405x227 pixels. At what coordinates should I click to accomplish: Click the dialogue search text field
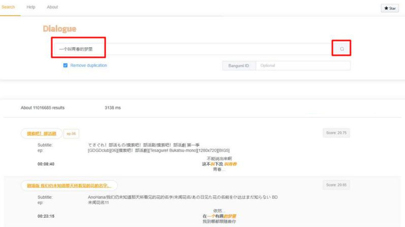point(193,49)
